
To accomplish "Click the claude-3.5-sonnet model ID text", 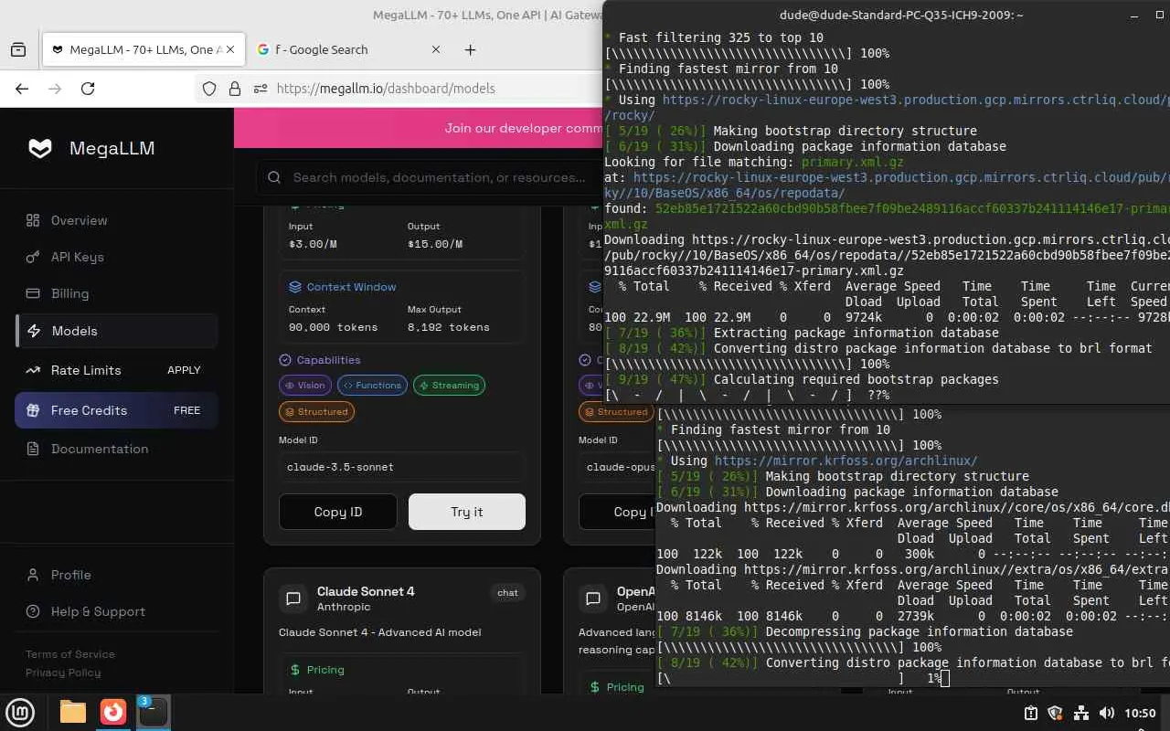I will [340, 467].
